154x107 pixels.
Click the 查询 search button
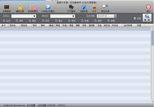click(x=147, y=17)
